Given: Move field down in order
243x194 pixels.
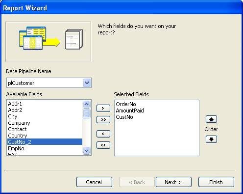Looking at the screenshot, I should (x=211, y=139).
